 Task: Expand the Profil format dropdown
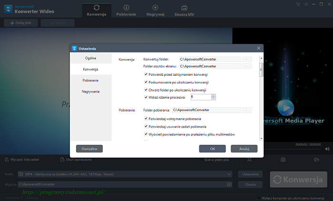pyautogui.click(x=229, y=174)
